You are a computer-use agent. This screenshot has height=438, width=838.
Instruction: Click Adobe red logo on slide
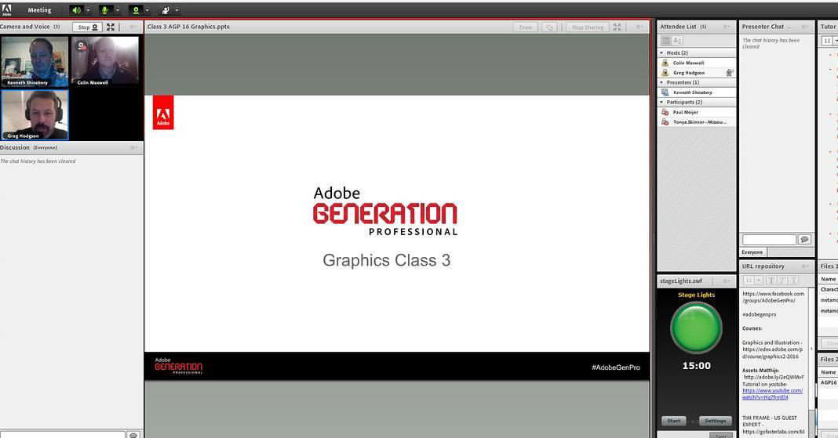coord(163,113)
